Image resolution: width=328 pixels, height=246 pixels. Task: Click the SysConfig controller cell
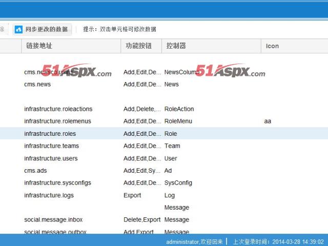coord(178,183)
